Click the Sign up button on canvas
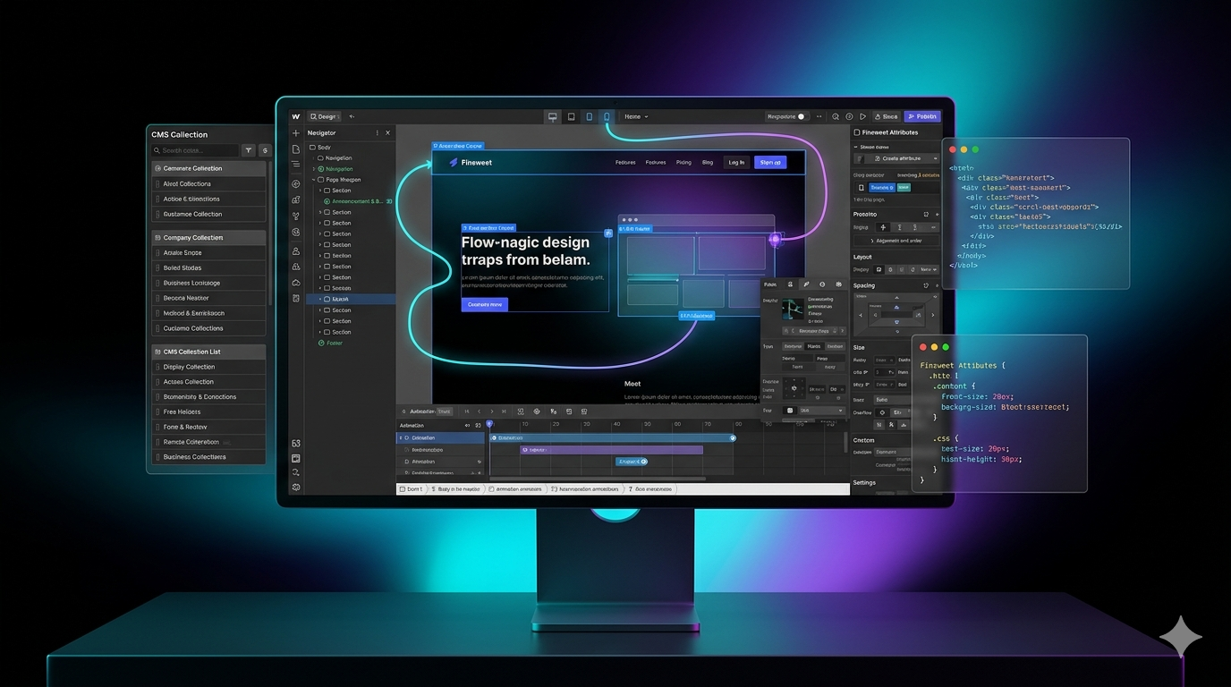 click(x=769, y=162)
